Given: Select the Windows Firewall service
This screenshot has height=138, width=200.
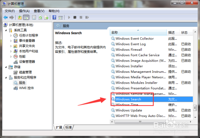Looking at the screenshot, I should point(152,50).
